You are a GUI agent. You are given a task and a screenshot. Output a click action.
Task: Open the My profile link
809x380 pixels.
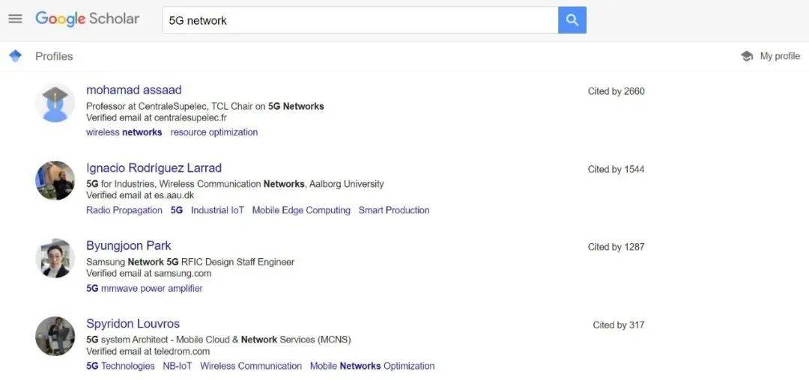[x=780, y=56]
